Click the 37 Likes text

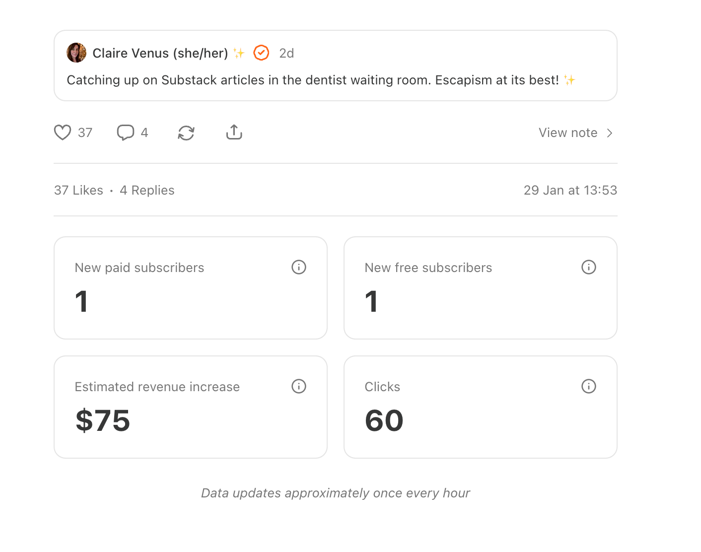78,190
